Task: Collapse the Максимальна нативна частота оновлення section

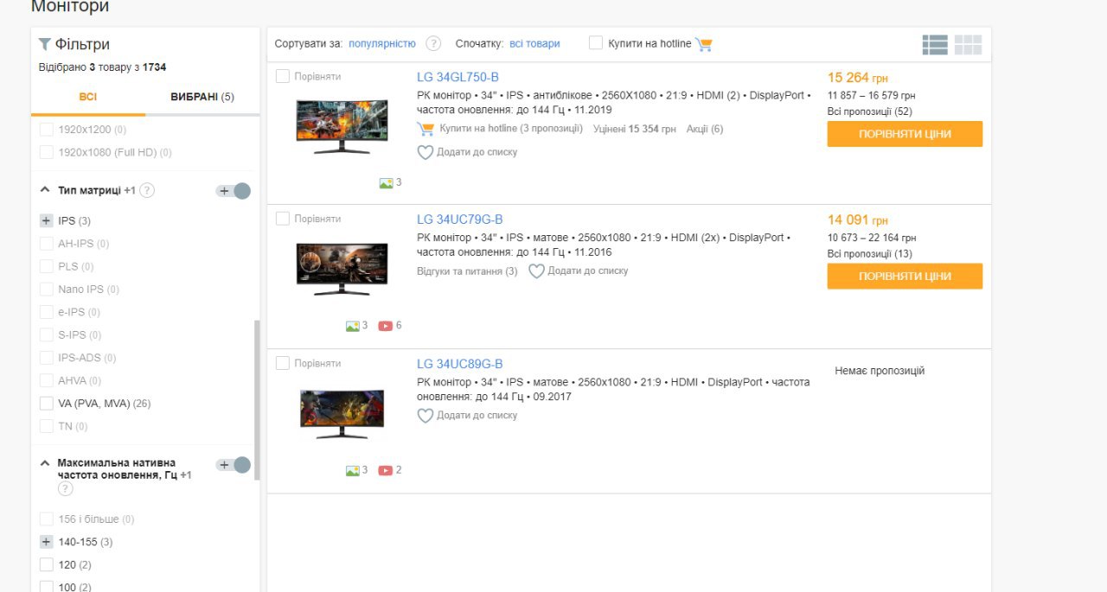Action: coord(45,463)
